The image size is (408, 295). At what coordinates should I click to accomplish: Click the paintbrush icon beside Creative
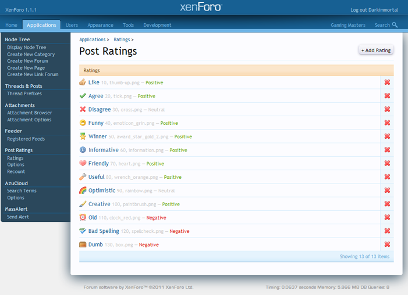83,204
